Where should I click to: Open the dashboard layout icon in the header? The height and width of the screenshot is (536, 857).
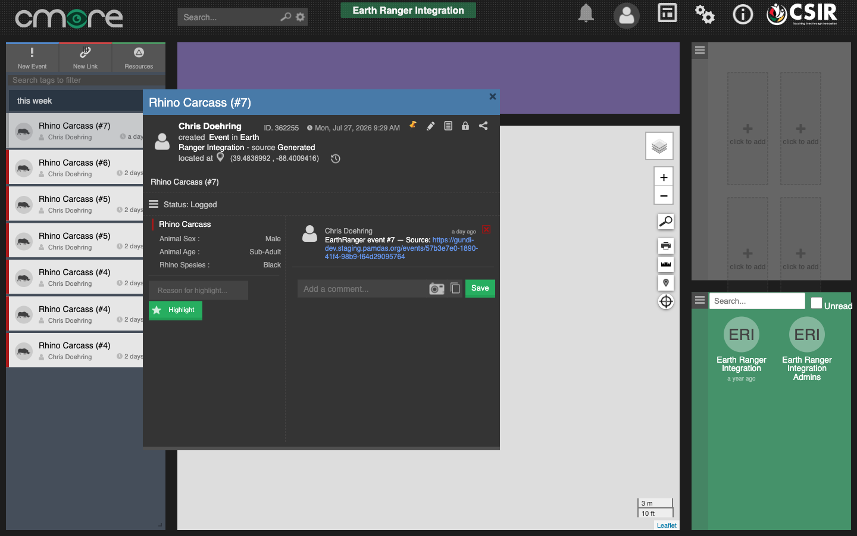pyautogui.click(x=667, y=13)
